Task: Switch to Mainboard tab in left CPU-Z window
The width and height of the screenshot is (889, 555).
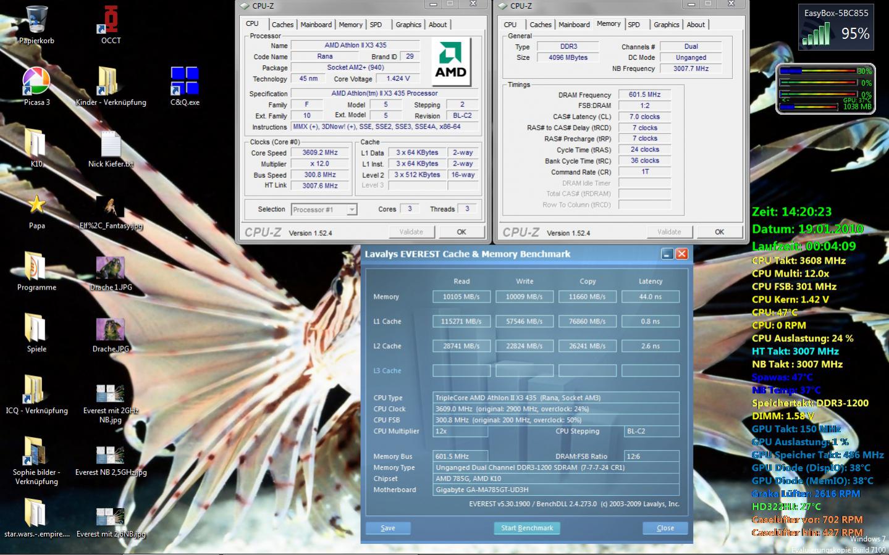Action: coord(316,25)
